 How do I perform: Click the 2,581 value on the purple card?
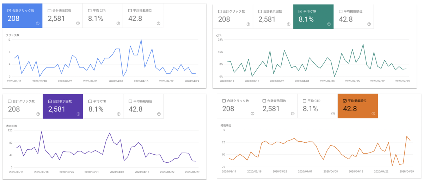pyautogui.click(x=56, y=109)
